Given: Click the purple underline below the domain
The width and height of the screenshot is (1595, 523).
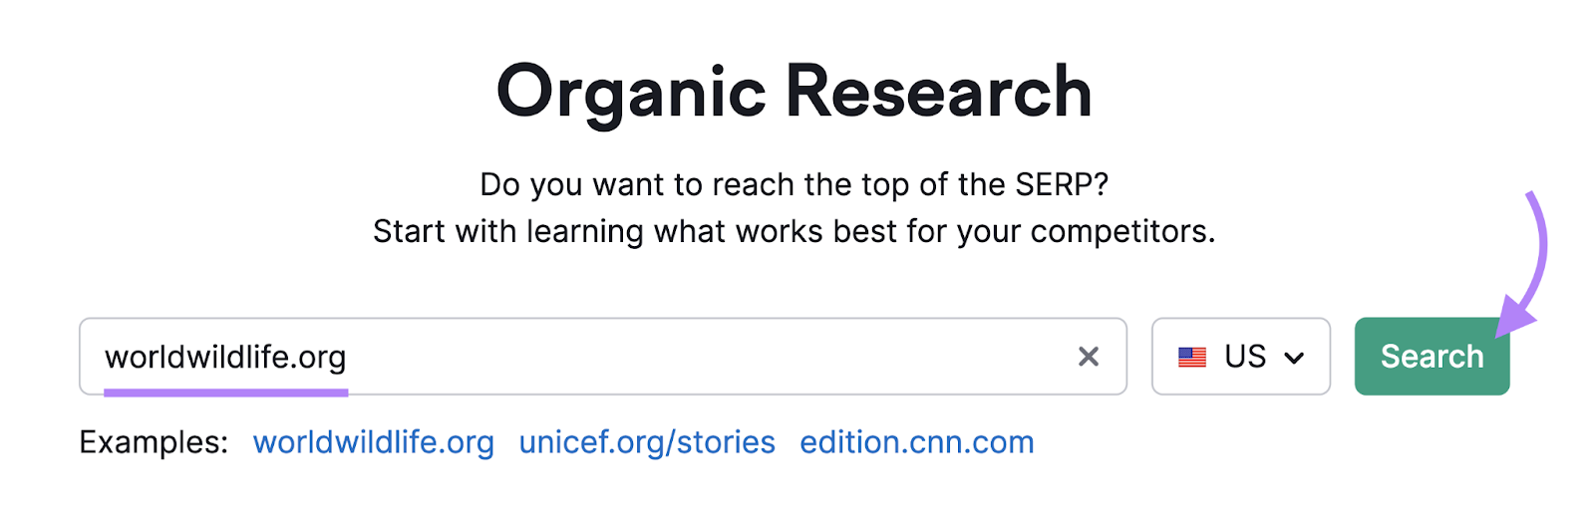Looking at the screenshot, I should (225, 392).
